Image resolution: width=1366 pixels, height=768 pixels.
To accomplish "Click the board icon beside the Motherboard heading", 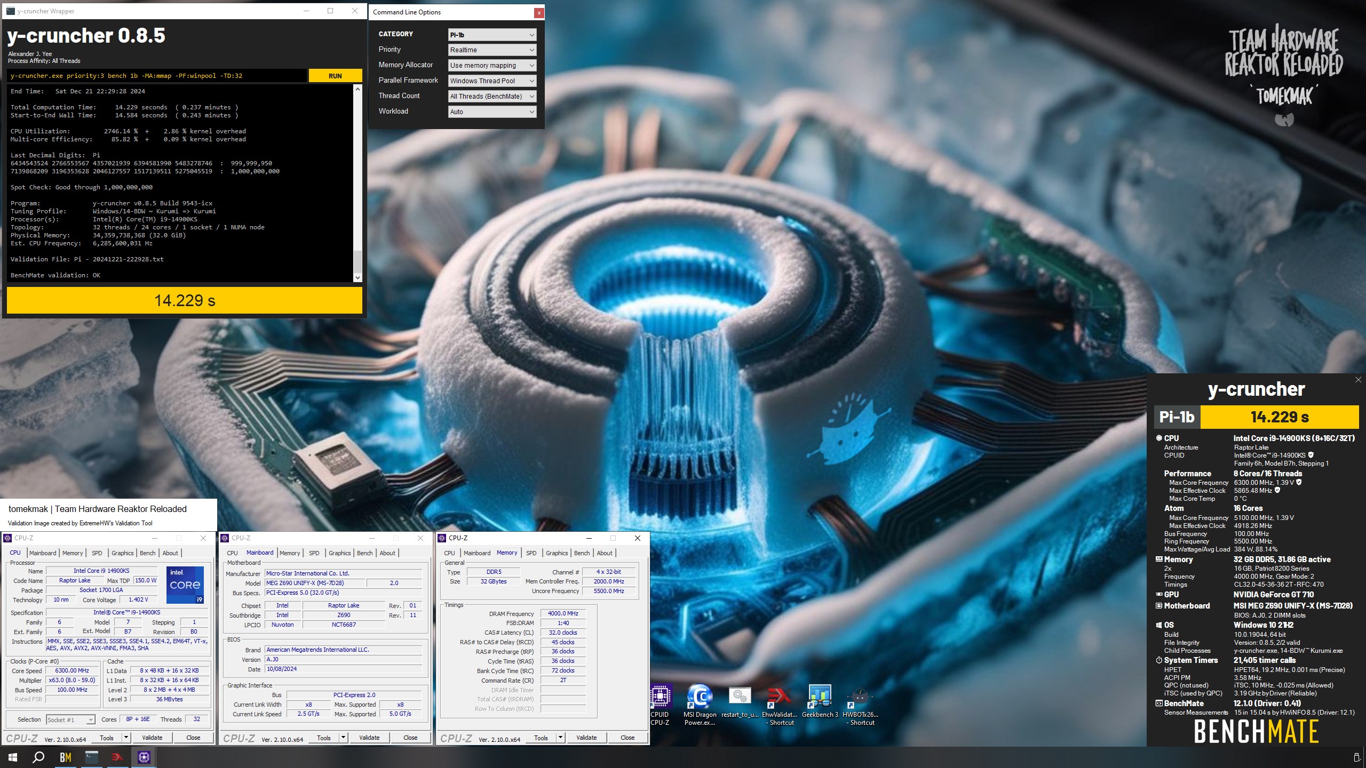I will click(x=1158, y=605).
